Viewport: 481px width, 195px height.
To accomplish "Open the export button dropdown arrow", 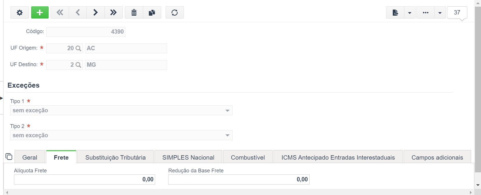I will pyautogui.click(x=410, y=12).
